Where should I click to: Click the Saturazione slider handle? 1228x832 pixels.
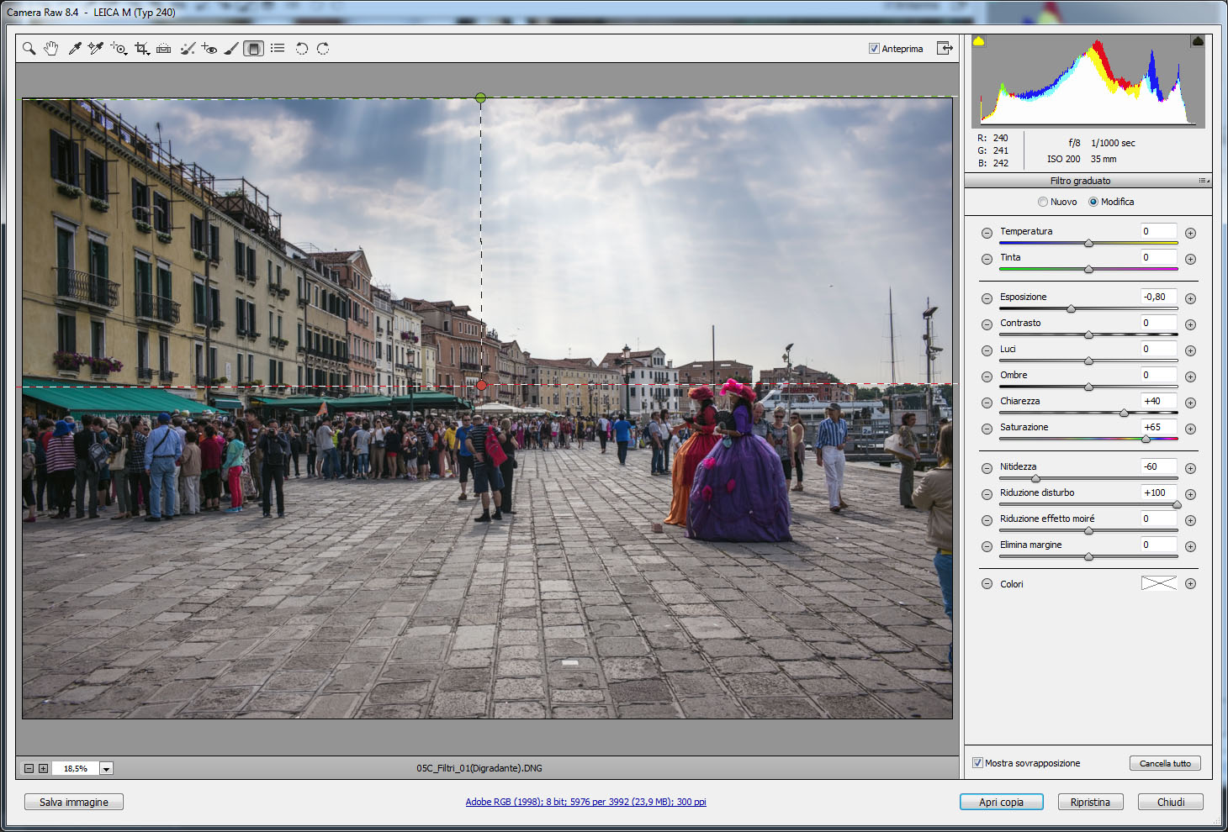1146,439
